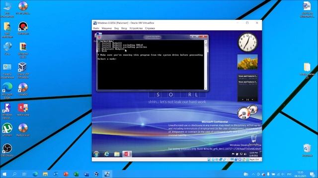
Task: Open the disc icon beside the uTorrent shortcut
Action: (x=23, y=130)
